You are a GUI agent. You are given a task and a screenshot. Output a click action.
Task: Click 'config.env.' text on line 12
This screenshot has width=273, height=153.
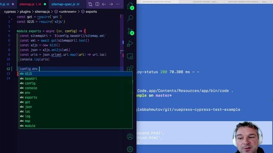29,69
